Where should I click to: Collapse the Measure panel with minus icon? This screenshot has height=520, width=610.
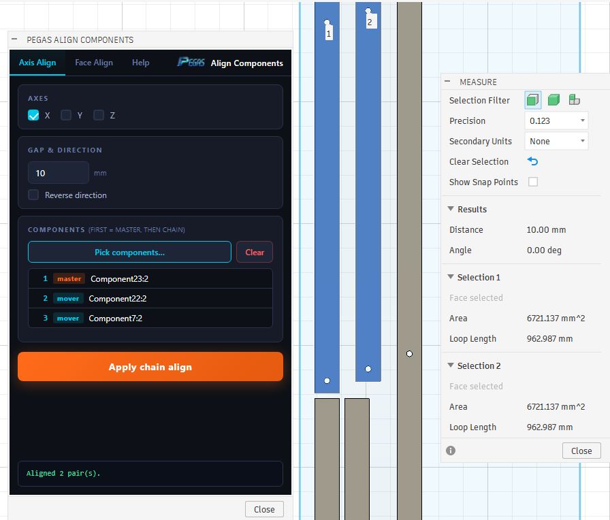point(447,81)
